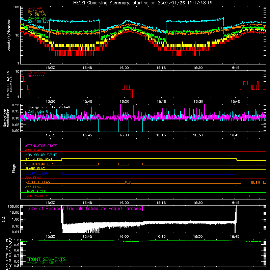Click the 0.00 tick of modulation axis
Screen dimensions: 270x270
click(x=16, y=131)
